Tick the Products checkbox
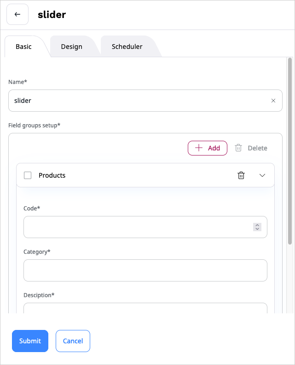295x365 pixels. [28, 175]
